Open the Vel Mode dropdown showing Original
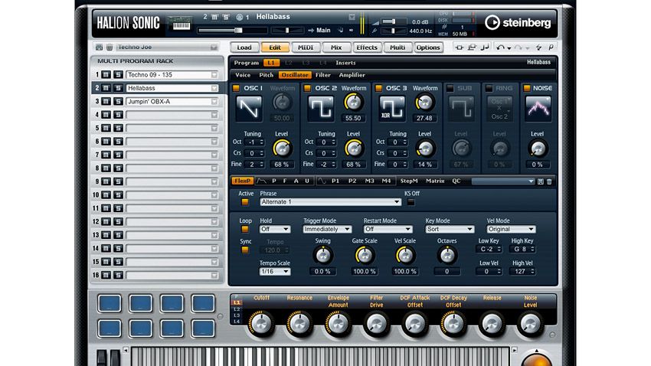651x366 pixels. (511, 229)
